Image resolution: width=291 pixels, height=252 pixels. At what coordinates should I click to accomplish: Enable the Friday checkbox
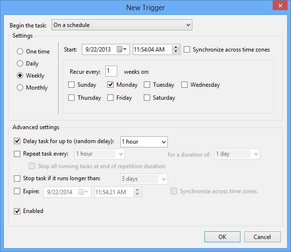click(x=110, y=98)
